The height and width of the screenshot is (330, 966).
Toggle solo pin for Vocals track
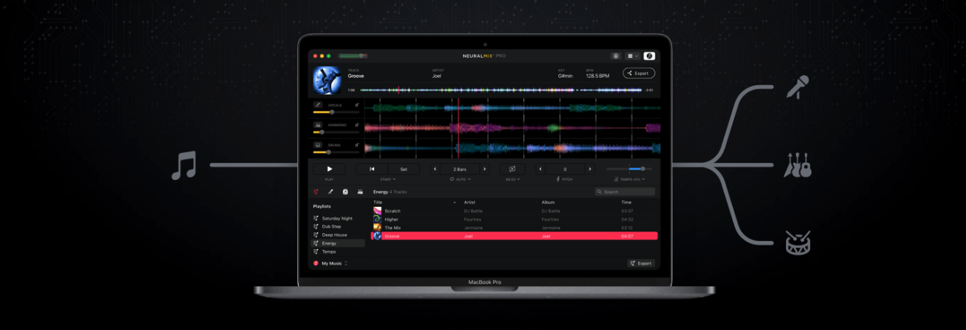(x=357, y=105)
